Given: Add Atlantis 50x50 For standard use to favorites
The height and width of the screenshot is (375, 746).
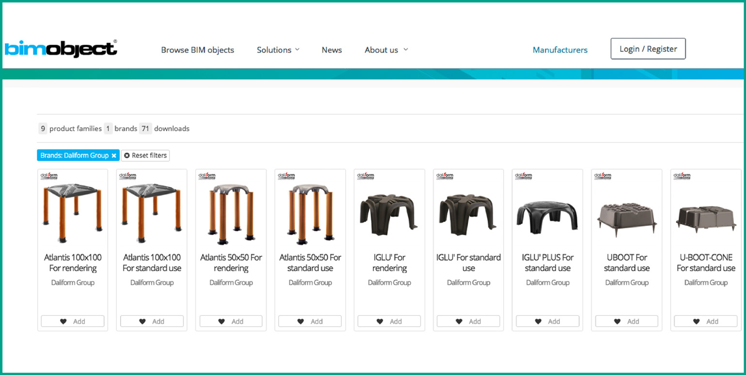Looking at the screenshot, I should pos(310,321).
